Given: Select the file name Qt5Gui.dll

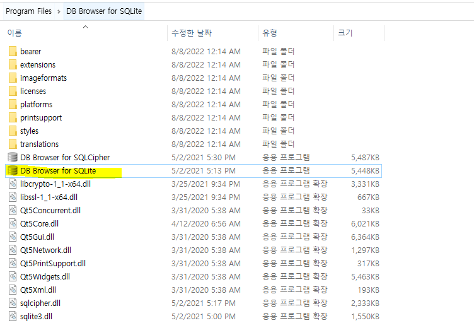Looking at the screenshot, I should pos(37,237).
